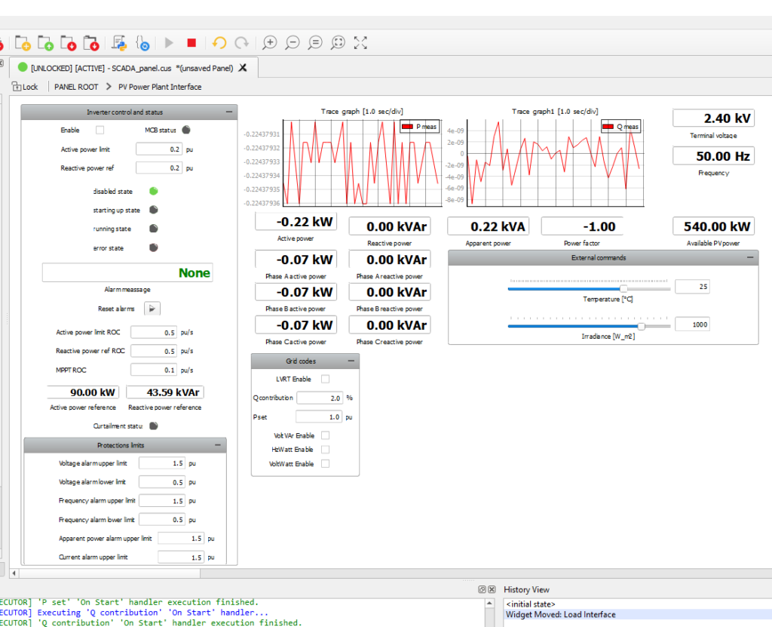Click the Temperature slider handle
The height and width of the screenshot is (627, 772).
point(623,287)
